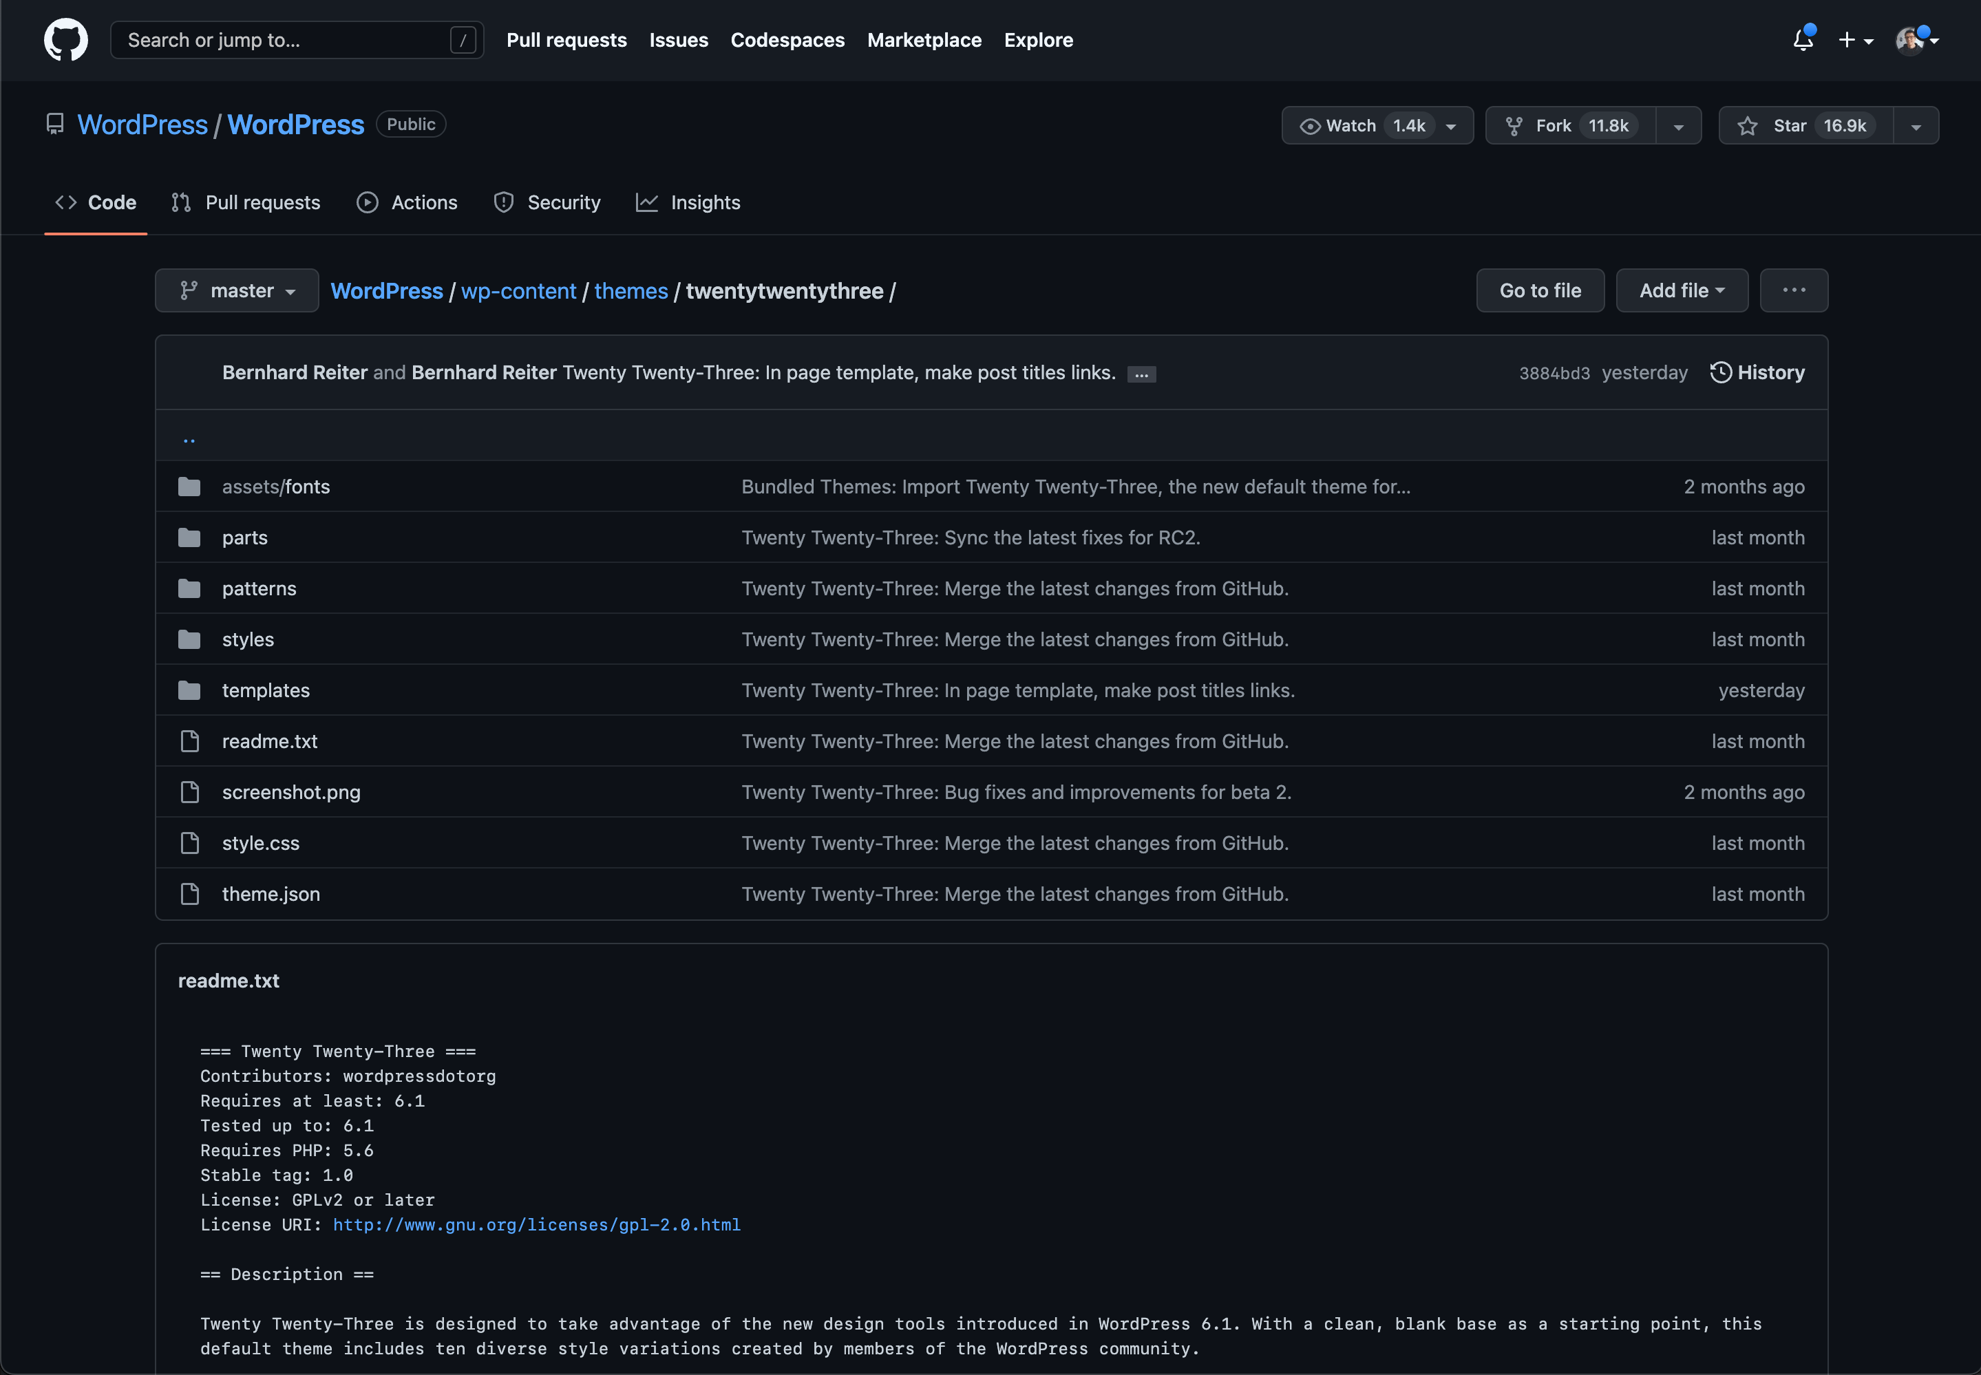Open the Security tab
Image resolution: width=1981 pixels, height=1375 pixels.
coord(547,202)
